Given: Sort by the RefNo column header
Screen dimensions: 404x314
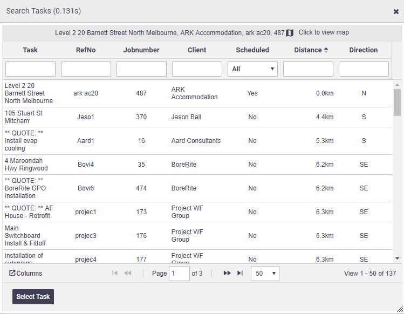Looking at the screenshot, I should [86, 50].
